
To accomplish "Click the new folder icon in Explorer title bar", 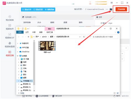I will [x=25, y=29].
